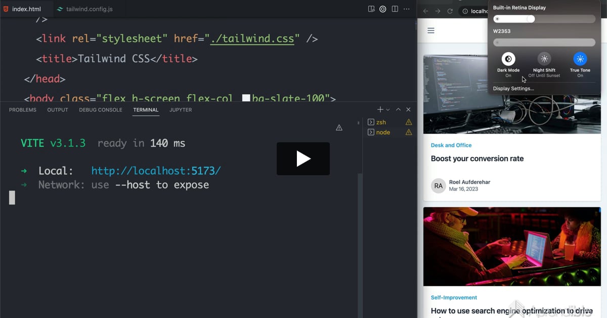Switch to the OUTPUT panel tab
This screenshot has width=607, height=318.
(x=58, y=110)
